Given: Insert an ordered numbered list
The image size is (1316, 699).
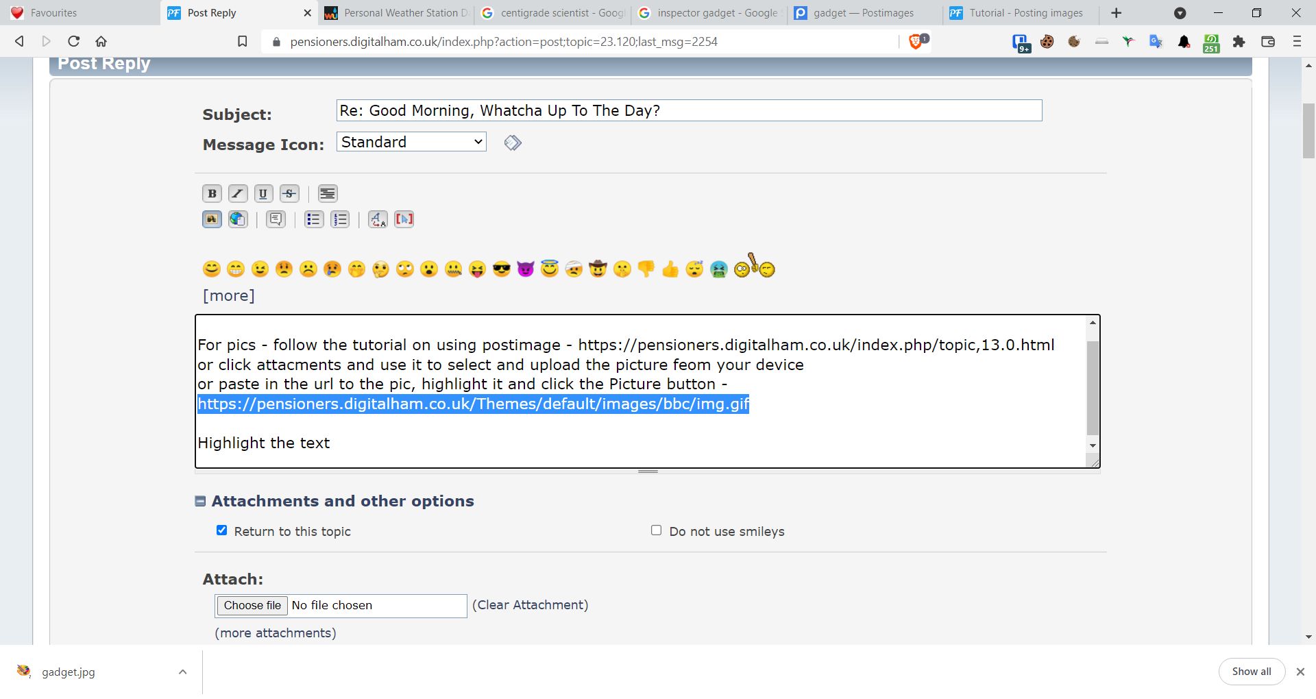Looking at the screenshot, I should [x=340, y=219].
